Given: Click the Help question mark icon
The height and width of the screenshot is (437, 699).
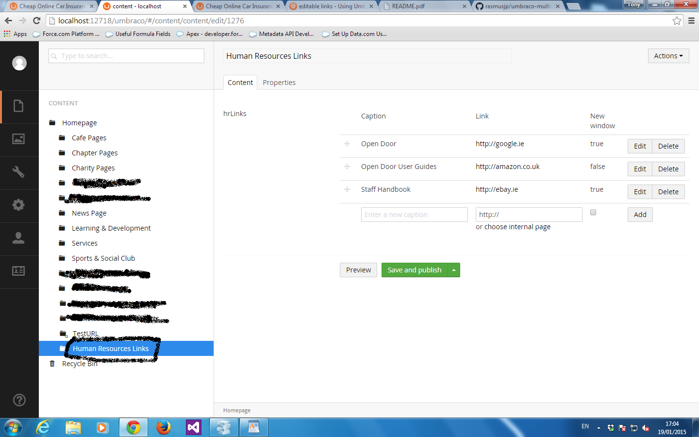Looking at the screenshot, I should (19, 400).
